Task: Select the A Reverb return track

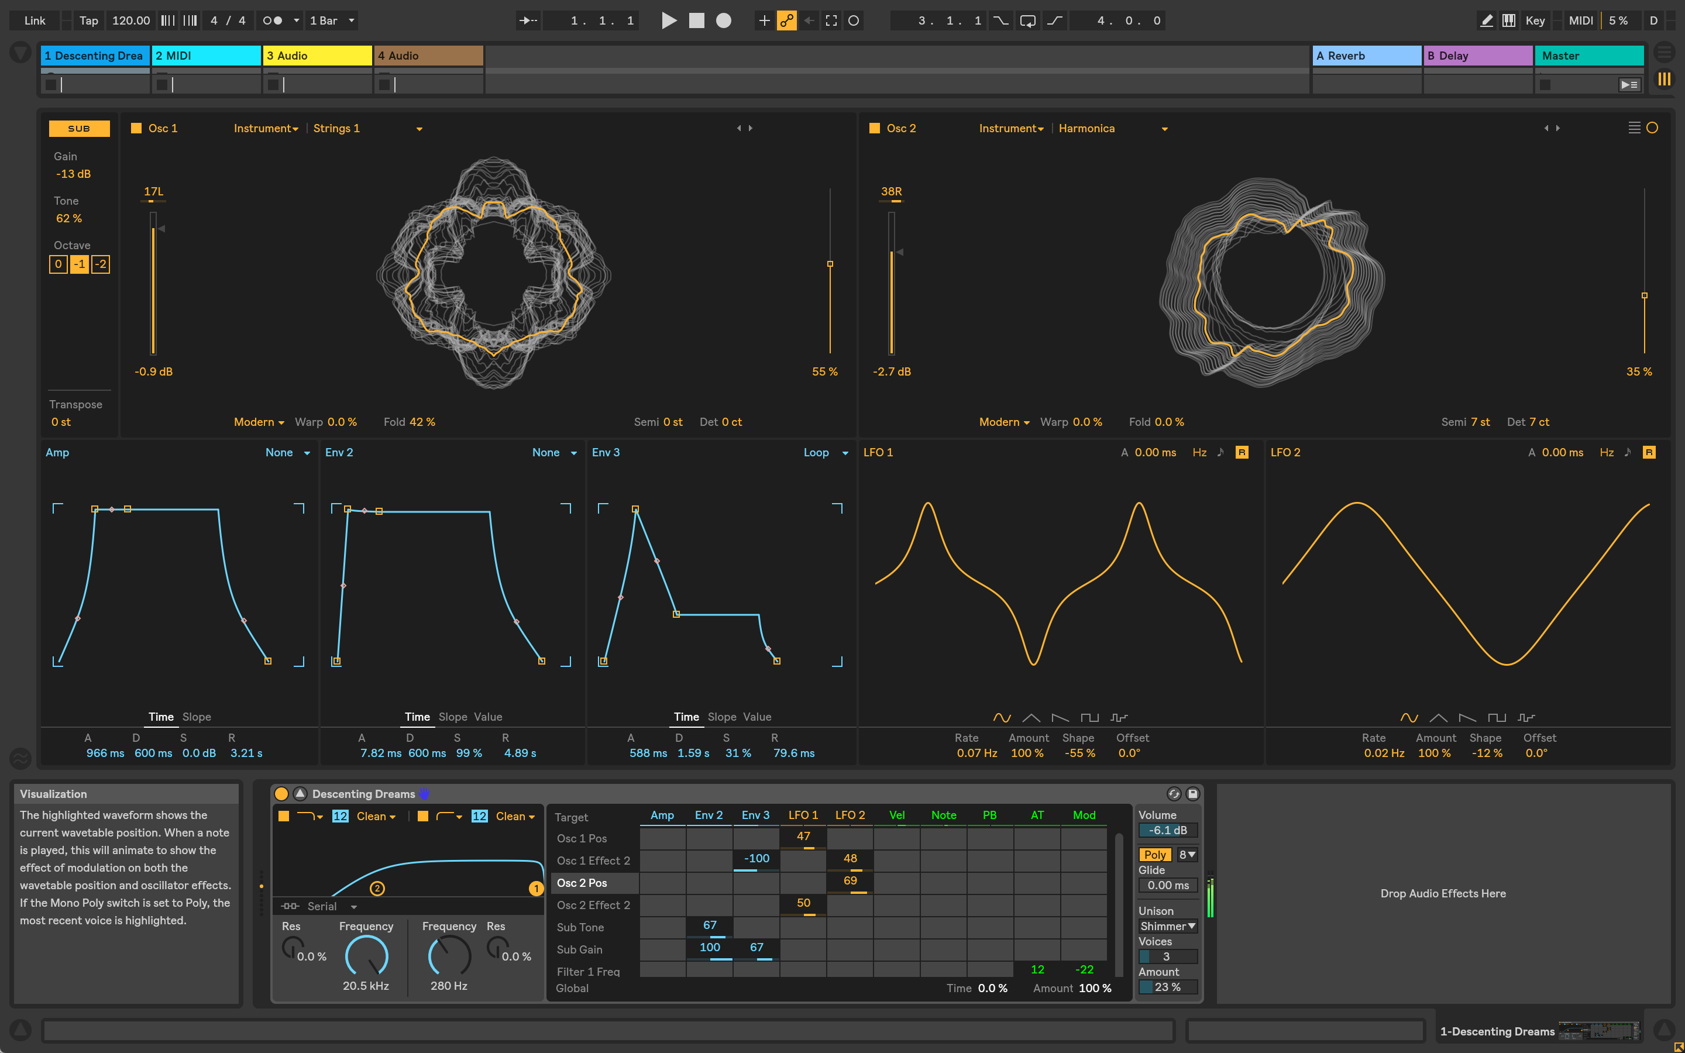Action: 1366,55
